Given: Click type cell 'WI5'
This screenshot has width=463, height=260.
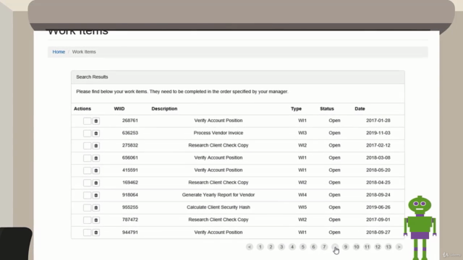Looking at the screenshot, I should [302, 207].
